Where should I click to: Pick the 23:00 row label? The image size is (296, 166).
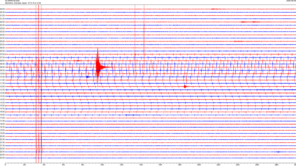click(2, 155)
